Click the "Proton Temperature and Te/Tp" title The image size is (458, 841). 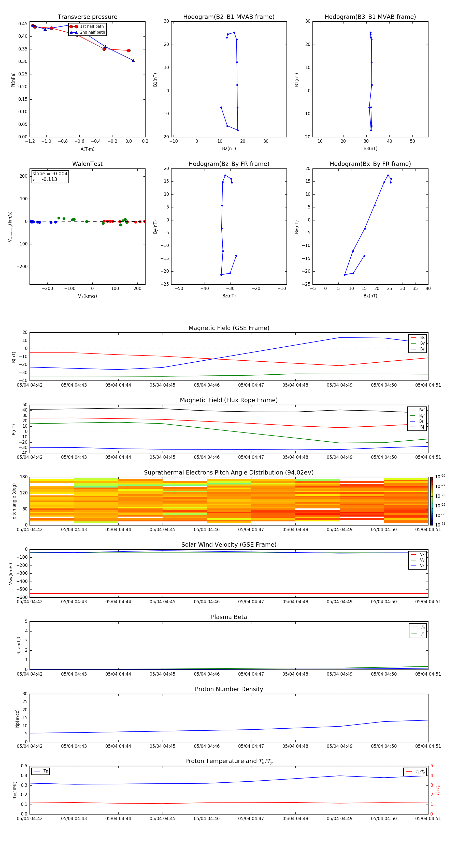(229, 762)
